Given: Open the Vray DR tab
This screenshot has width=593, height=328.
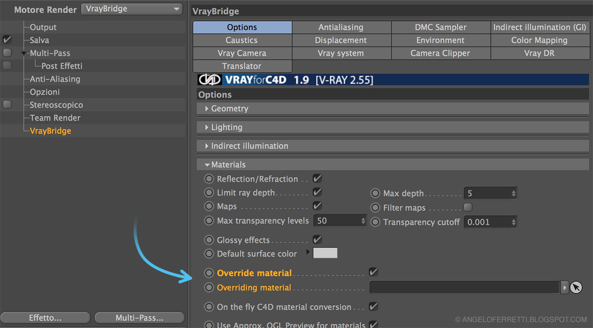Looking at the screenshot, I should 540,53.
